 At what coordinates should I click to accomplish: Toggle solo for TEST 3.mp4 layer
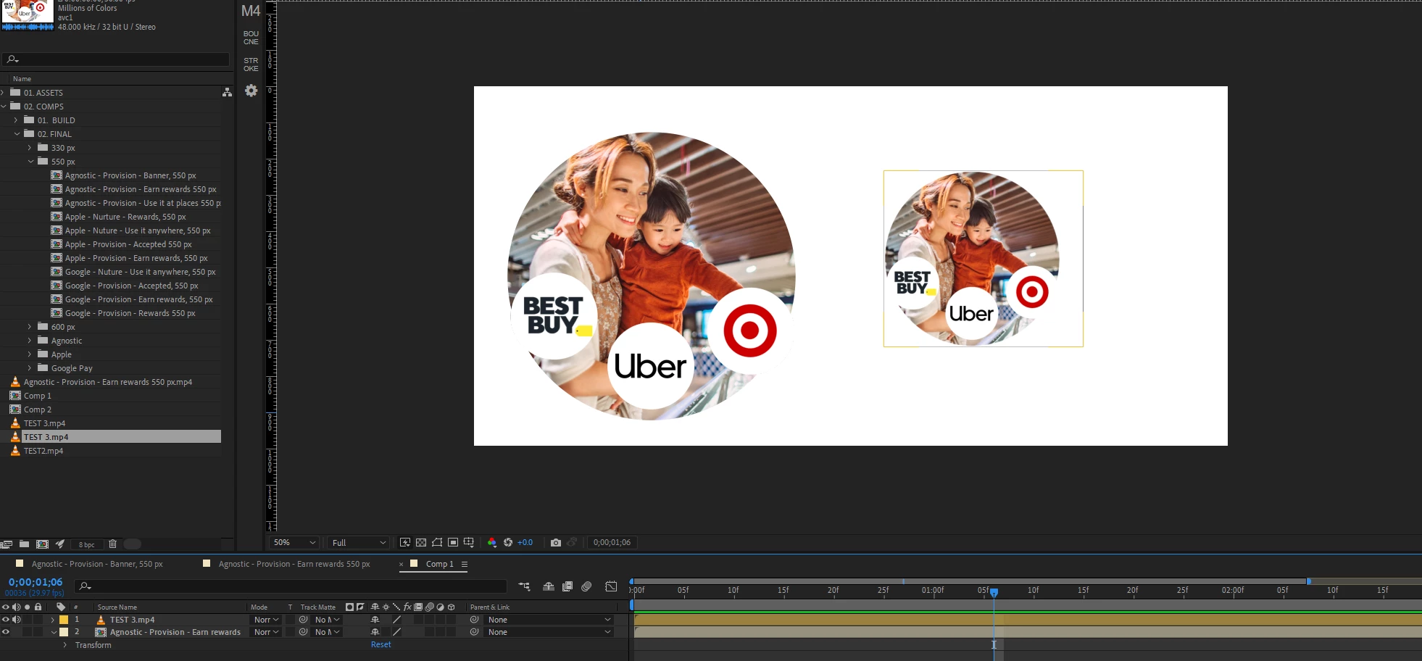click(27, 620)
